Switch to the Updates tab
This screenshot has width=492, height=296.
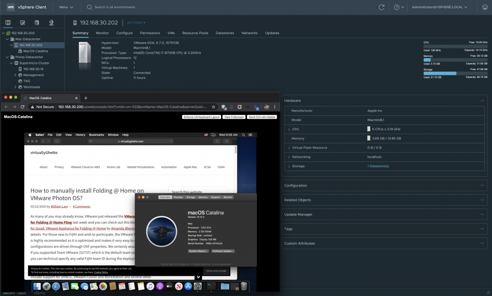click(x=272, y=33)
